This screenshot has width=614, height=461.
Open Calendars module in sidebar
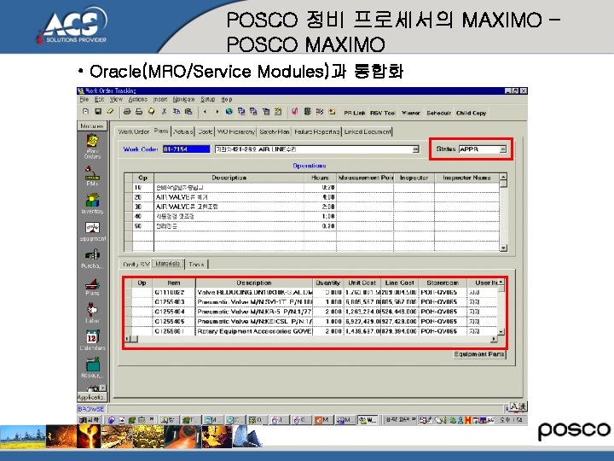92,340
